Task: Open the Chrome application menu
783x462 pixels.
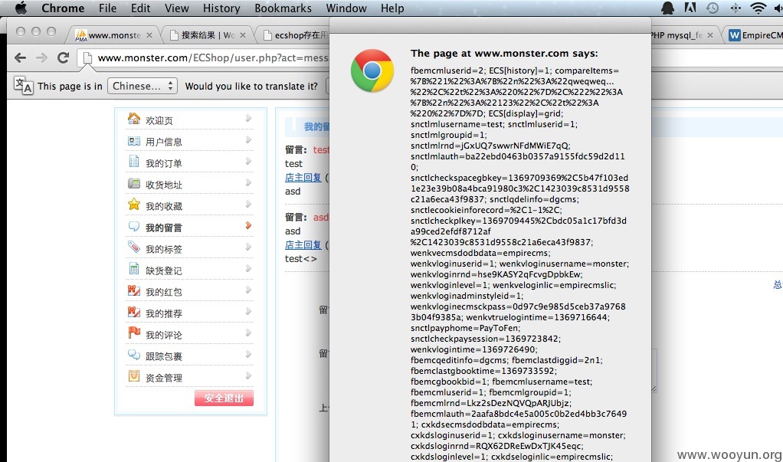Action: [x=63, y=8]
